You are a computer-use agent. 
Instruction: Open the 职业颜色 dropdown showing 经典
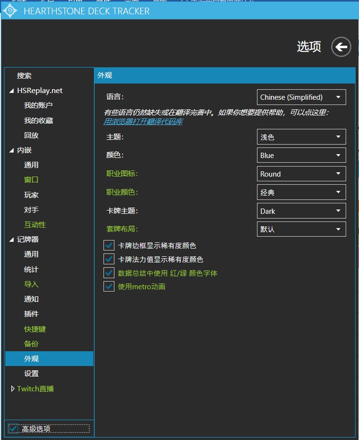[x=301, y=192]
